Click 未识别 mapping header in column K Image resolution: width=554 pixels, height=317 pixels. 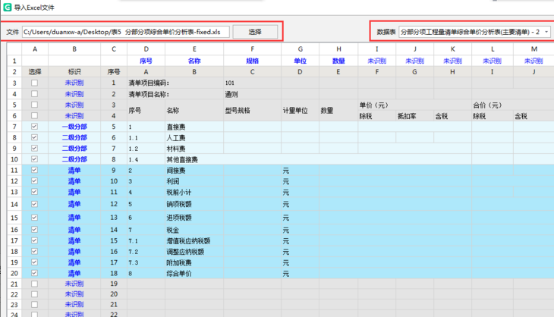point(452,61)
